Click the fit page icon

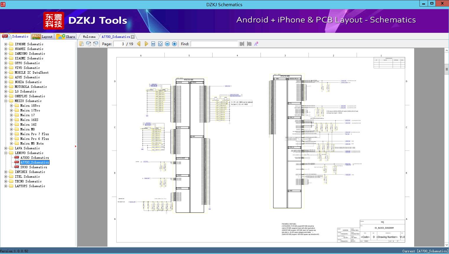click(x=160, y=44)
